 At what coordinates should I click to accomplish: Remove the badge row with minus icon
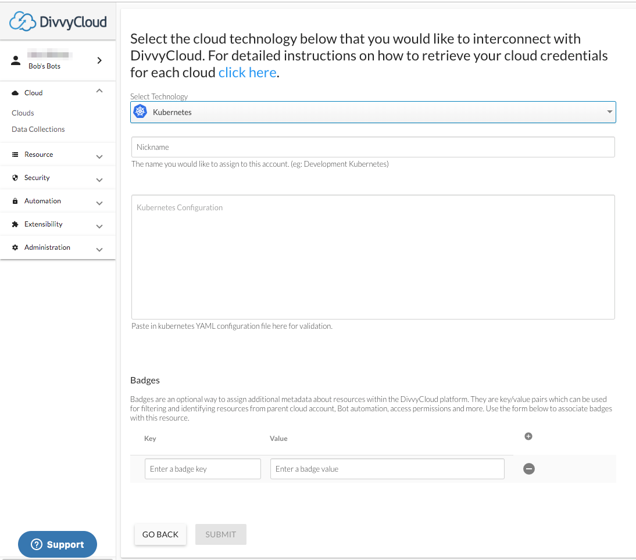click(529, 469)
